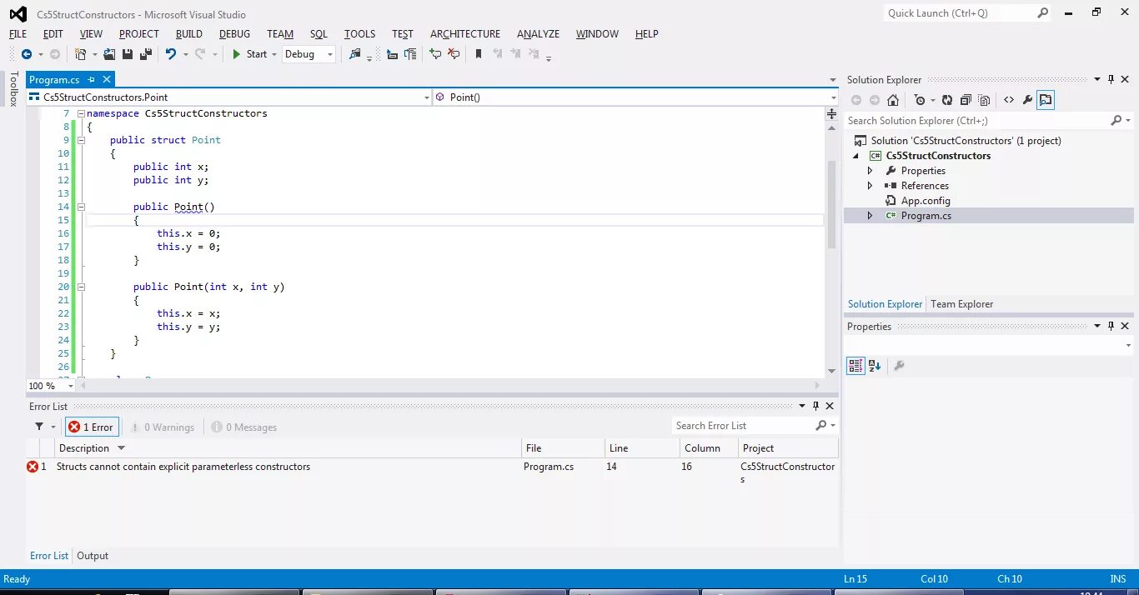This screenshot has height=595, width=1139.
Task: Collapse the parameterless Point() constructor block
Action: pos(81,207)
